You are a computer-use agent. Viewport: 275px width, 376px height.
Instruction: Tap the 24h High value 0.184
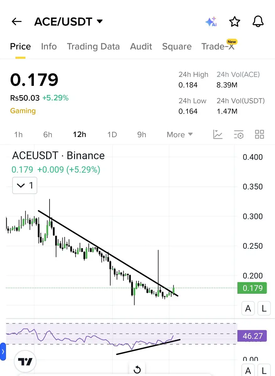(188, 85)
